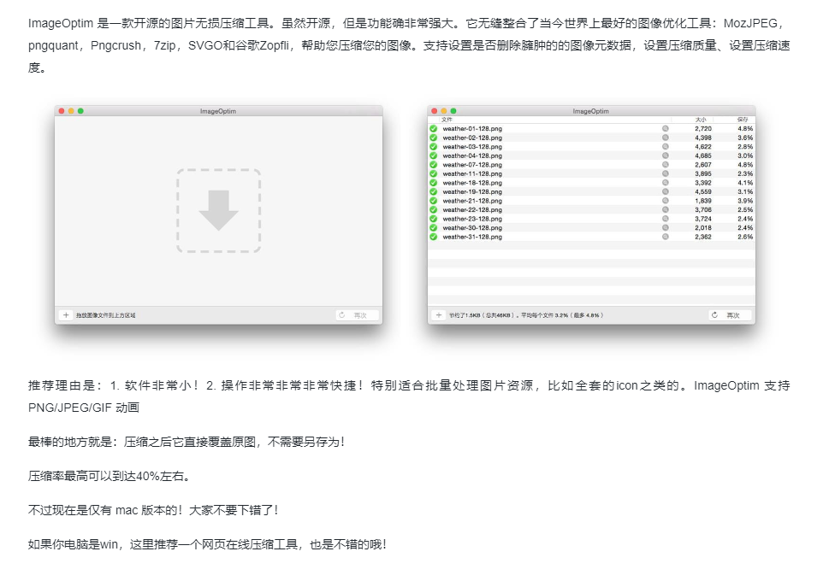Click the 2.6% savings value for weather-31-128.png
This screenshot has width=829, height=575.
745,237
